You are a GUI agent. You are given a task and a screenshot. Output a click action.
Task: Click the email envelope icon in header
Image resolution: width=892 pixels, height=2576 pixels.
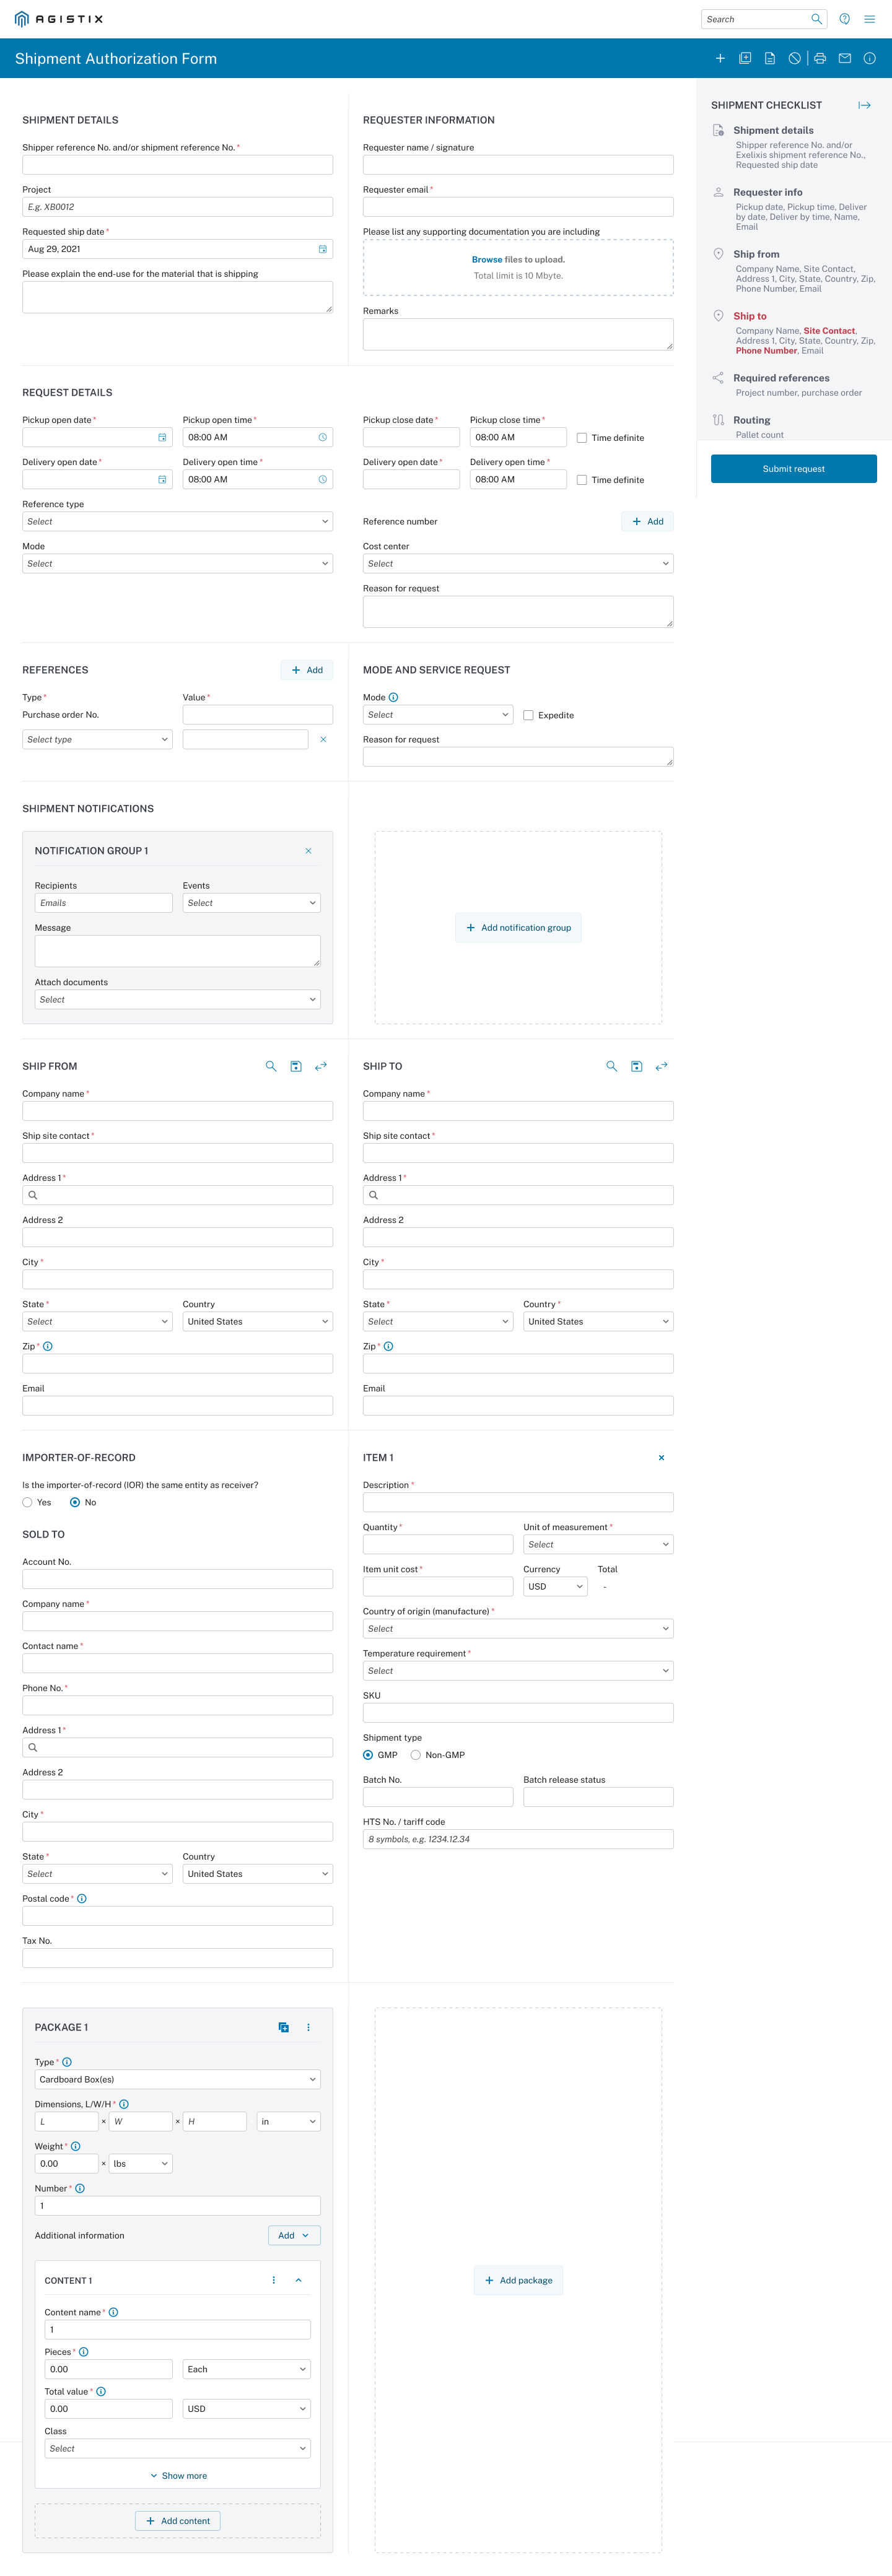(x=844, y=59)
